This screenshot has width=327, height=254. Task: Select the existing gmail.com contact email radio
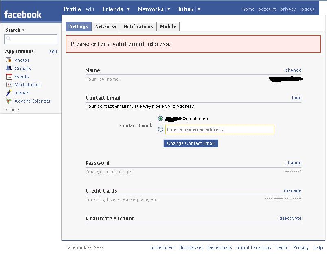point(160,119)
